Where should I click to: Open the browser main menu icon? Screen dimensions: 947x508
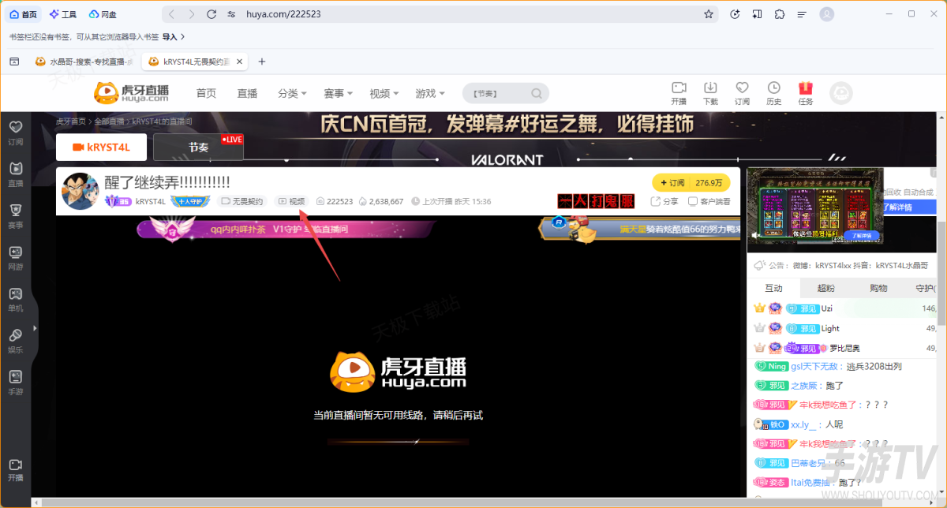803,14
